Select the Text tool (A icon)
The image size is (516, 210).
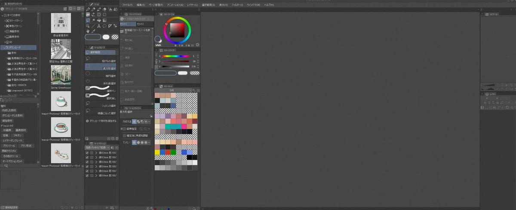(99, 26)
